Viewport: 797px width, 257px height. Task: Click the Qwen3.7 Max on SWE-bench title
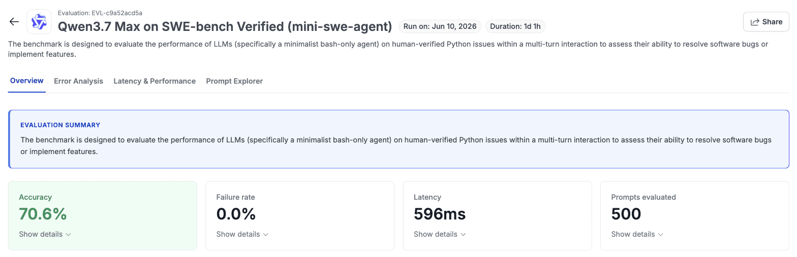[x=225, y=26]
